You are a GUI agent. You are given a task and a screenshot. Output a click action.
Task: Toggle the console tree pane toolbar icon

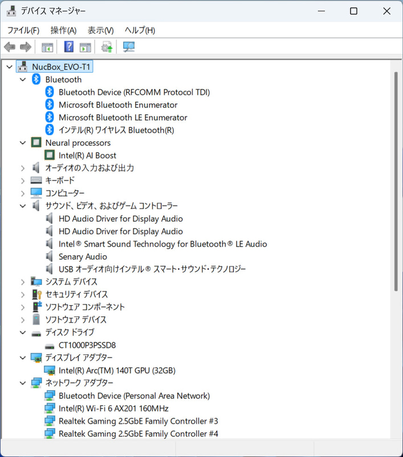coord(47,47)
